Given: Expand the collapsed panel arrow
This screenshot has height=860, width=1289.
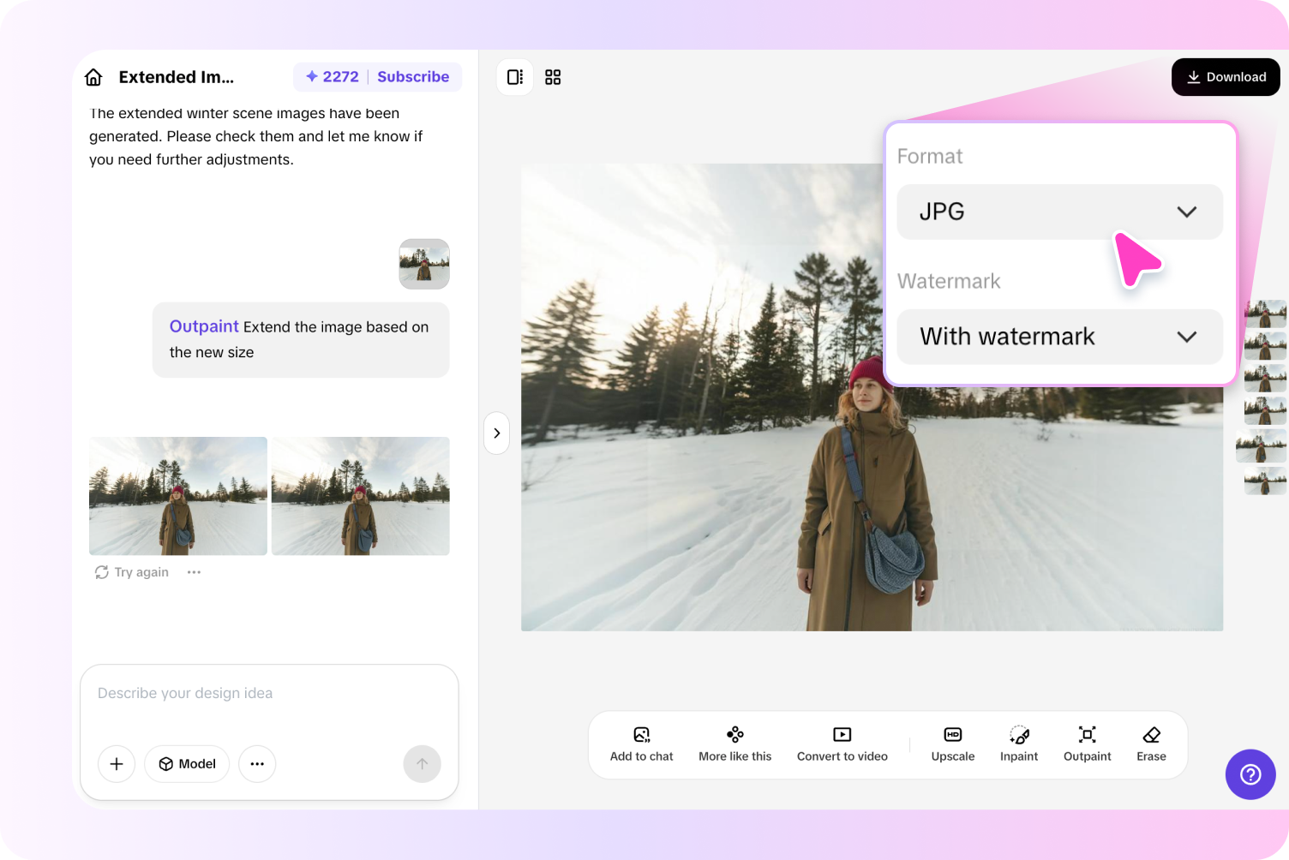Looking at the screenshot, I should click(497, 433).
